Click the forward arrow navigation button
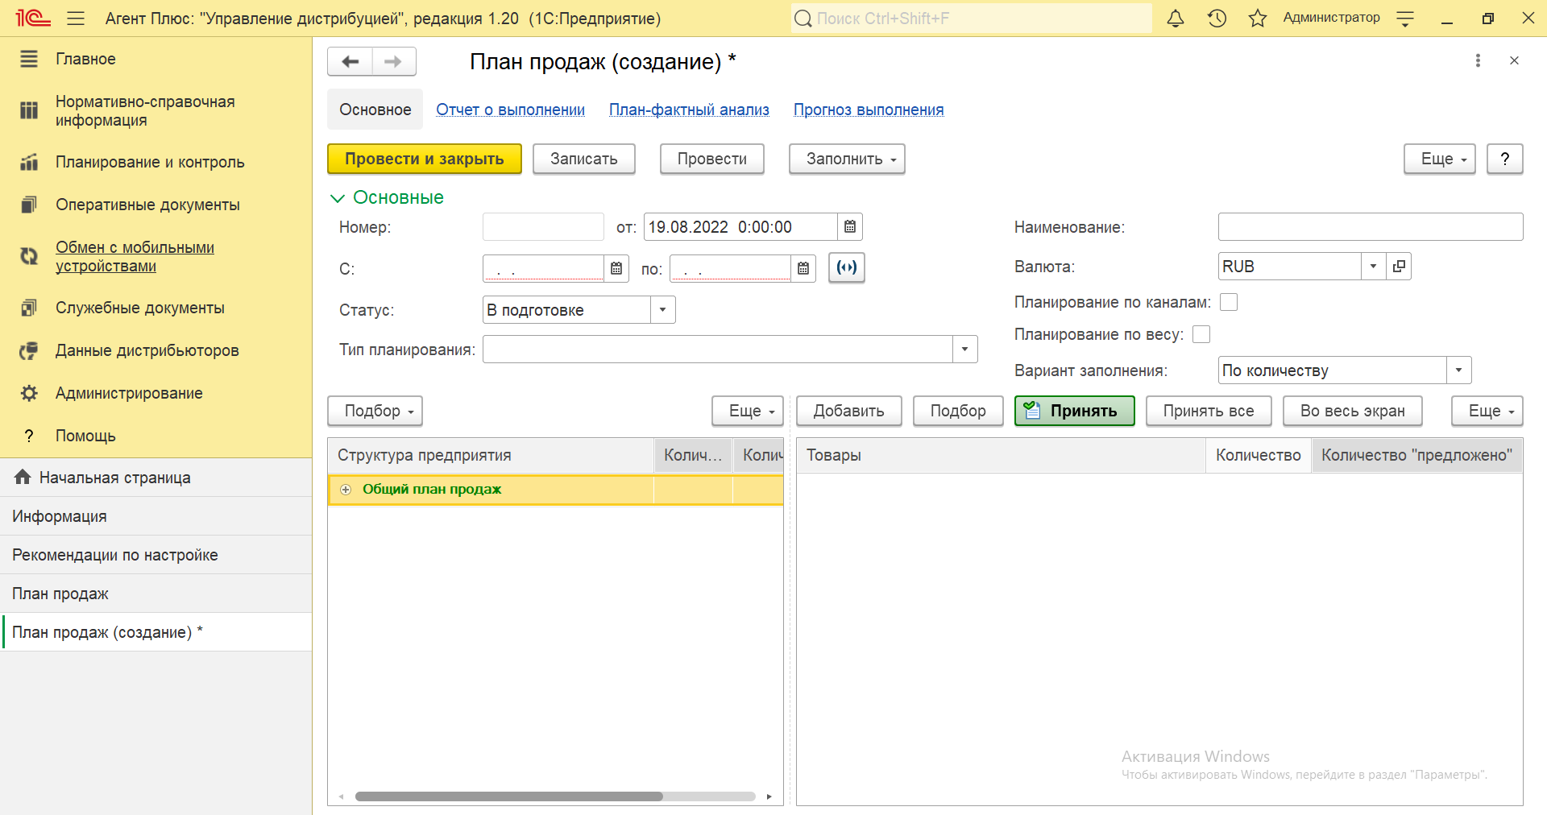This screenshot has height=815, width=1547. (x=393, y=61)
